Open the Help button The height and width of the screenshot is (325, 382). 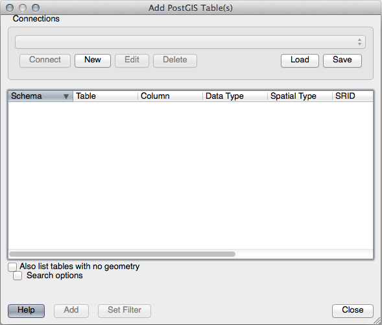26,311
